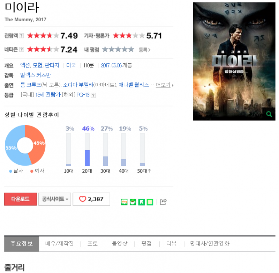Rate using the 내 평점 stars
Image resolution: width=279 pixels, height=273 pixels.
click(x=118, y=49)
